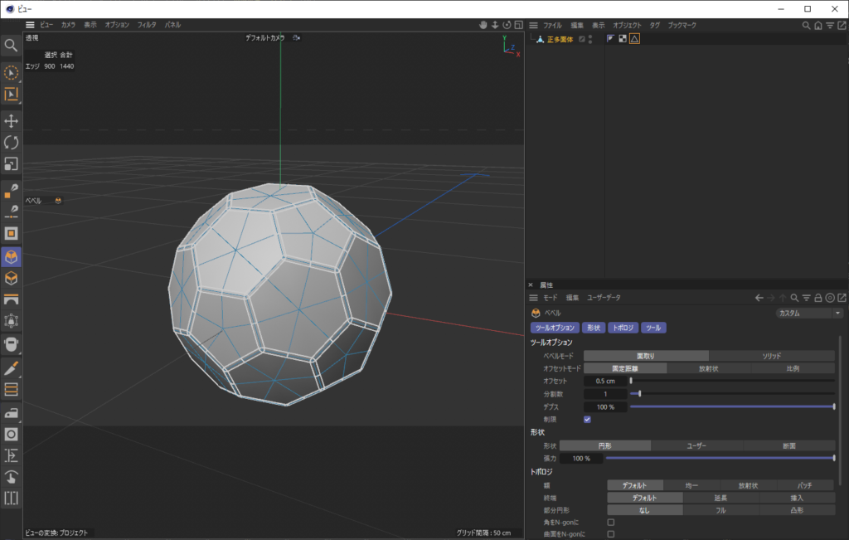The image size is (849, 540).
Task: Select the Scale tool in the left toolbar
Action: click(12, 164)
